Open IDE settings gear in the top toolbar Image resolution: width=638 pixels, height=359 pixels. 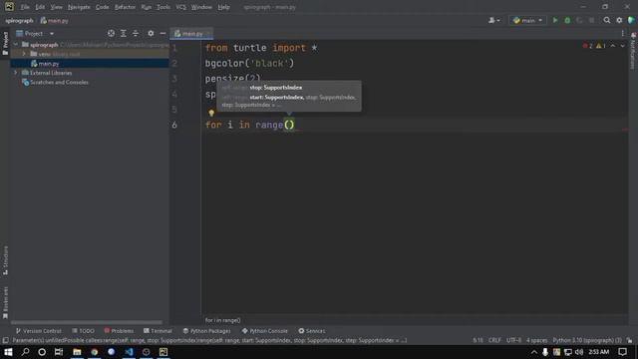pos(619,20)
